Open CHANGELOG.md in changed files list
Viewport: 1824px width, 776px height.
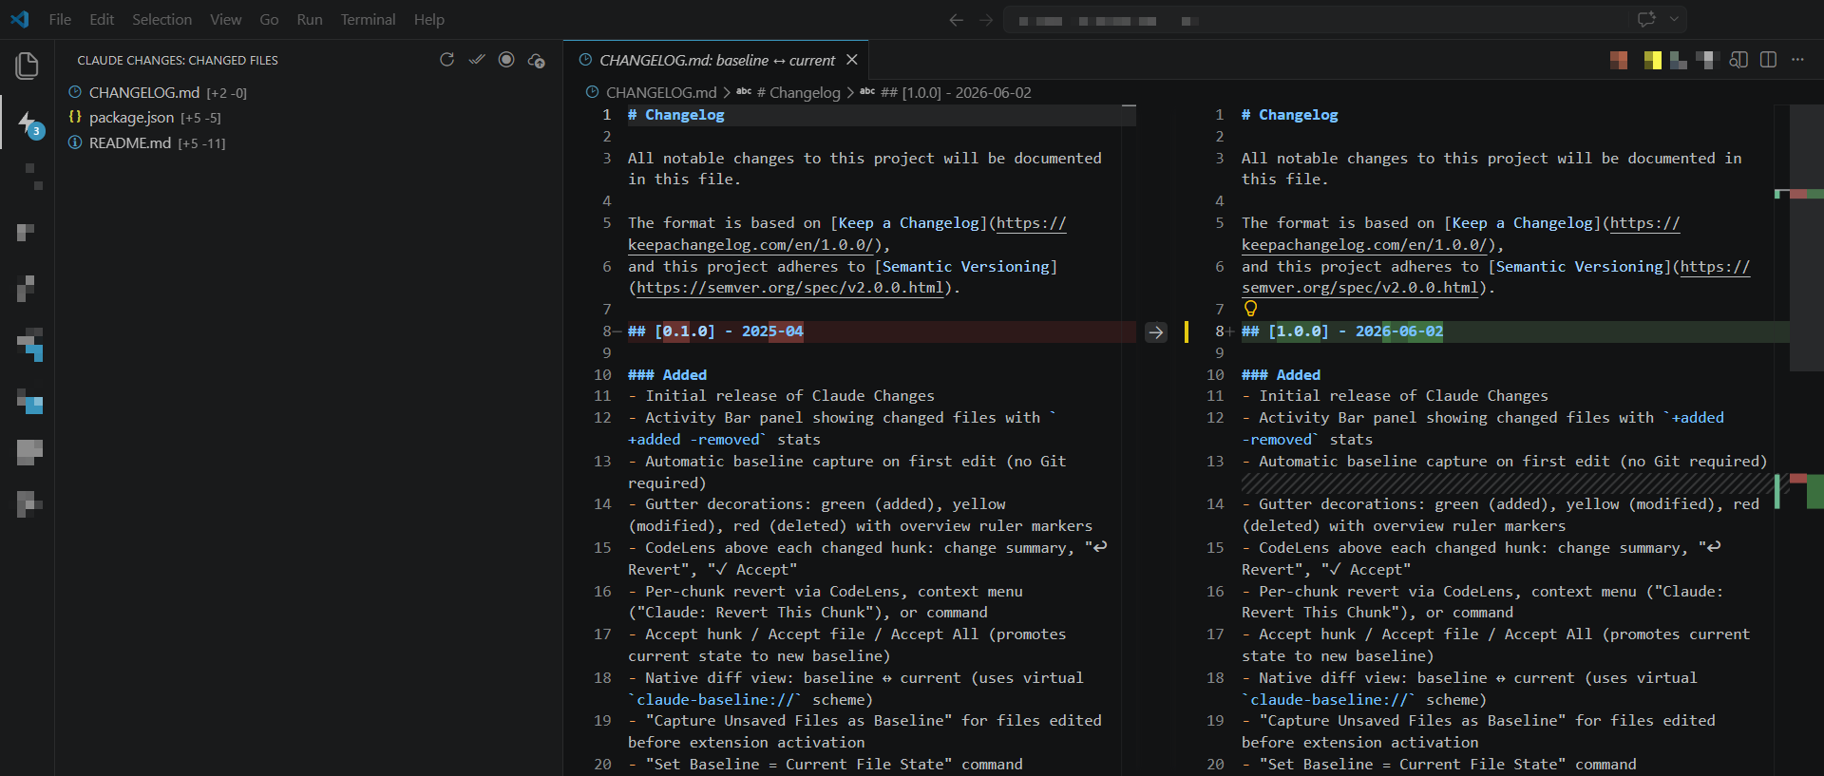(144, 92)
